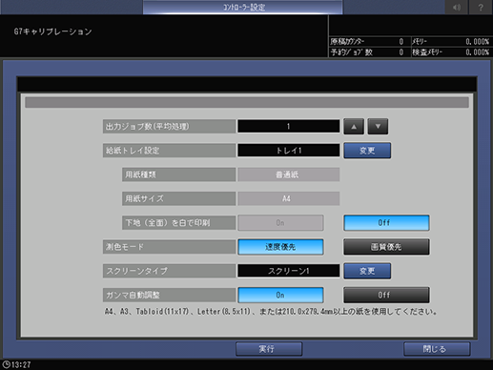Viewport: 493px width, 370px height.
Task: Click the tray value field トレイ1
Action: pos(289,151)
